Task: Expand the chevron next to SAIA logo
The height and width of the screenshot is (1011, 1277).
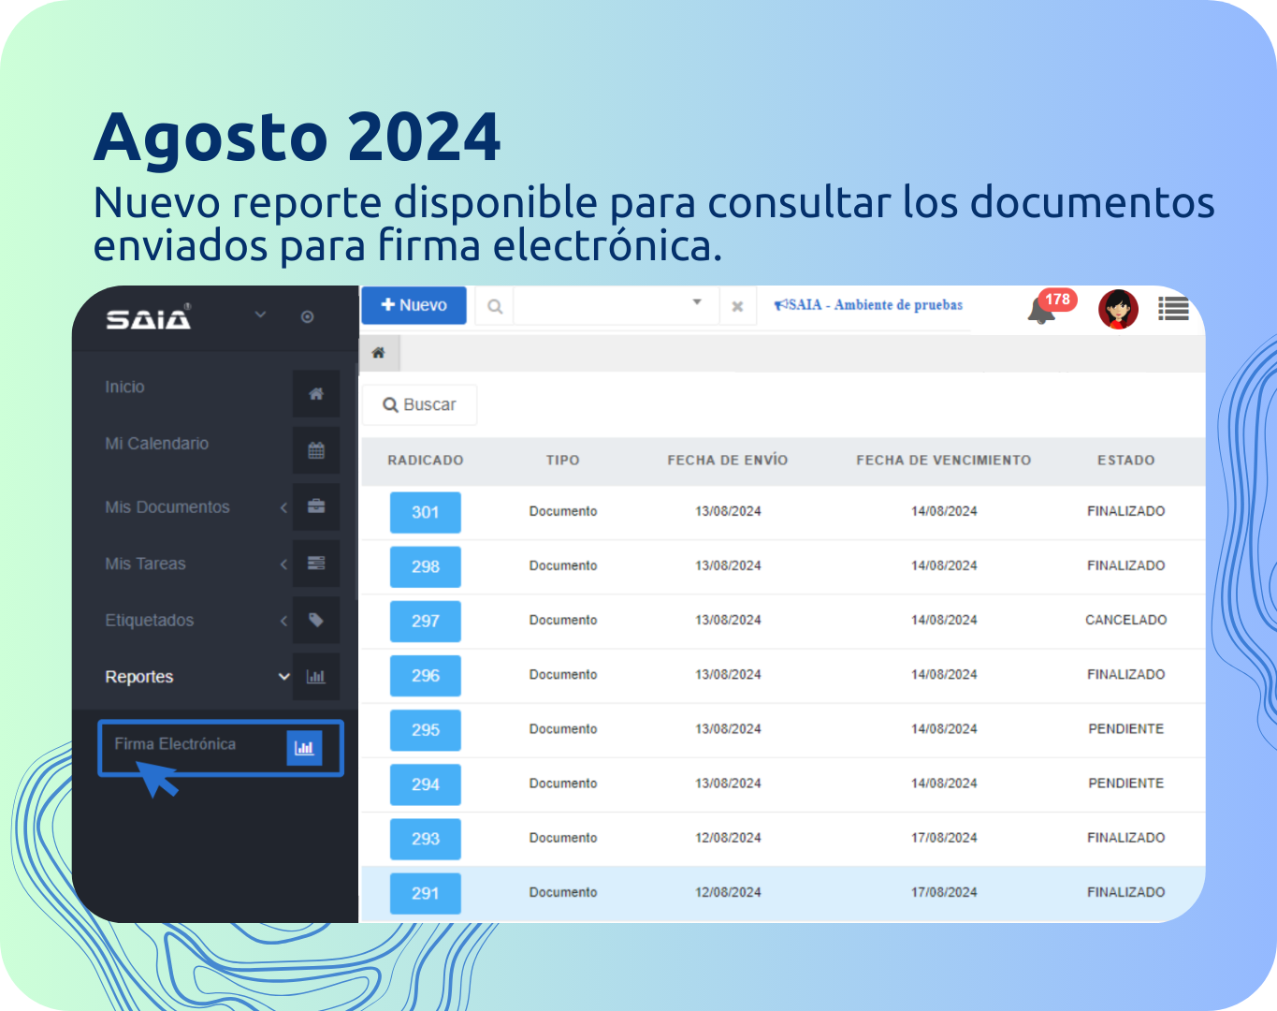Action: point(261,315)
